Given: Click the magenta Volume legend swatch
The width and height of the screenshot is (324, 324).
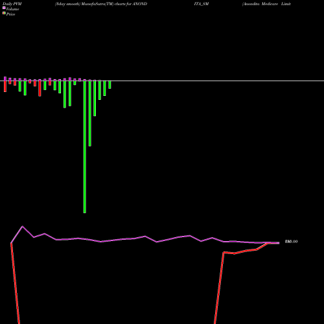Looking at the screenshot, I should (x=4, y=8).
